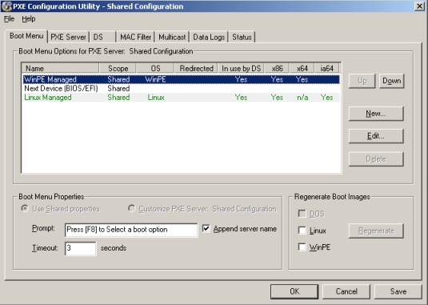The height and width of the screenshot is (305, 428).
Task: Click the Cancel button
Action: point(346,291)
